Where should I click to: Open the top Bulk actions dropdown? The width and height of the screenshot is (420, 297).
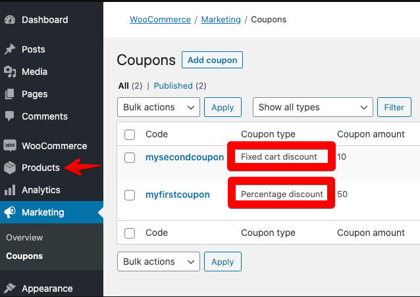tap(158, 107)
